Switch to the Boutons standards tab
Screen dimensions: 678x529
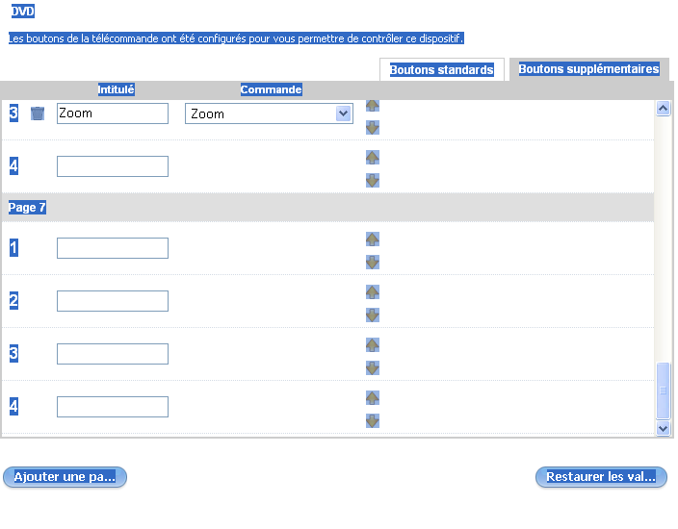point(442,70)
